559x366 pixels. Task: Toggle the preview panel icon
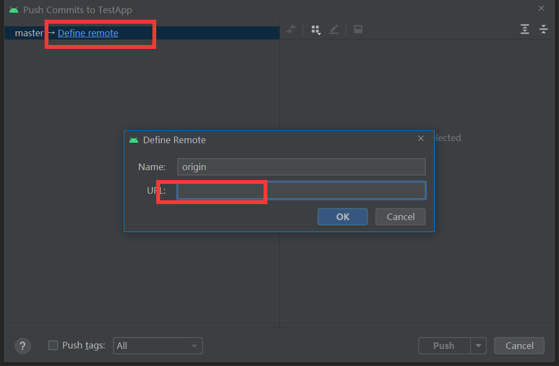(358, 29)
